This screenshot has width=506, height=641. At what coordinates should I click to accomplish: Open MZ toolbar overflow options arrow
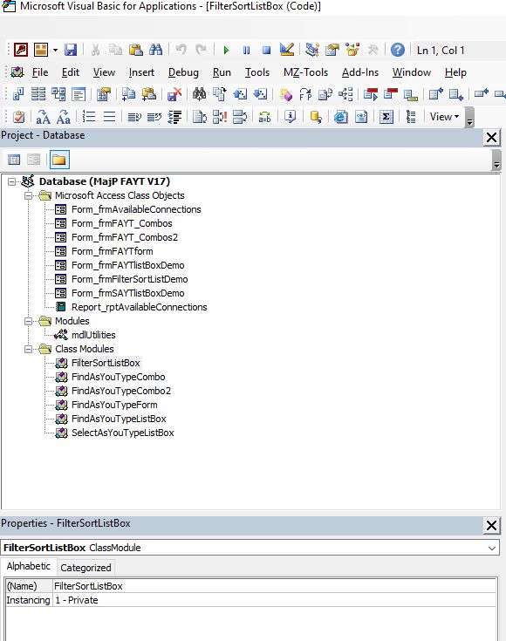tap(469, 118)
